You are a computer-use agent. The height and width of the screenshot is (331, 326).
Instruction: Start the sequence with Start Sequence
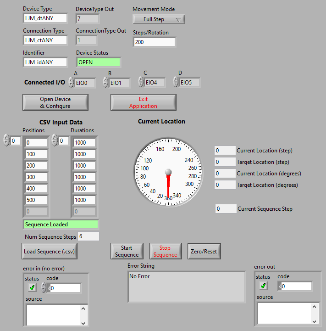127,251
